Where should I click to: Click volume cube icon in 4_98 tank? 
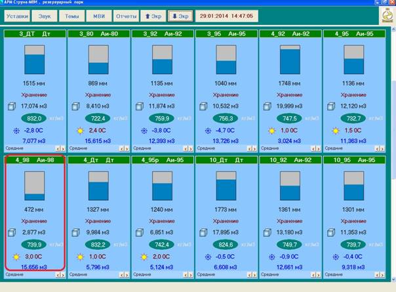pos(12,232)
